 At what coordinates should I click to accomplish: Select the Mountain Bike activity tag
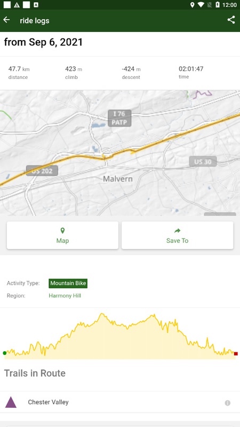(68, 283)
